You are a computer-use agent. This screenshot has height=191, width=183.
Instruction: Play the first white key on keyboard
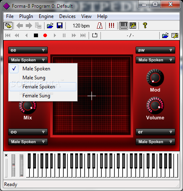tap(28, 173)
